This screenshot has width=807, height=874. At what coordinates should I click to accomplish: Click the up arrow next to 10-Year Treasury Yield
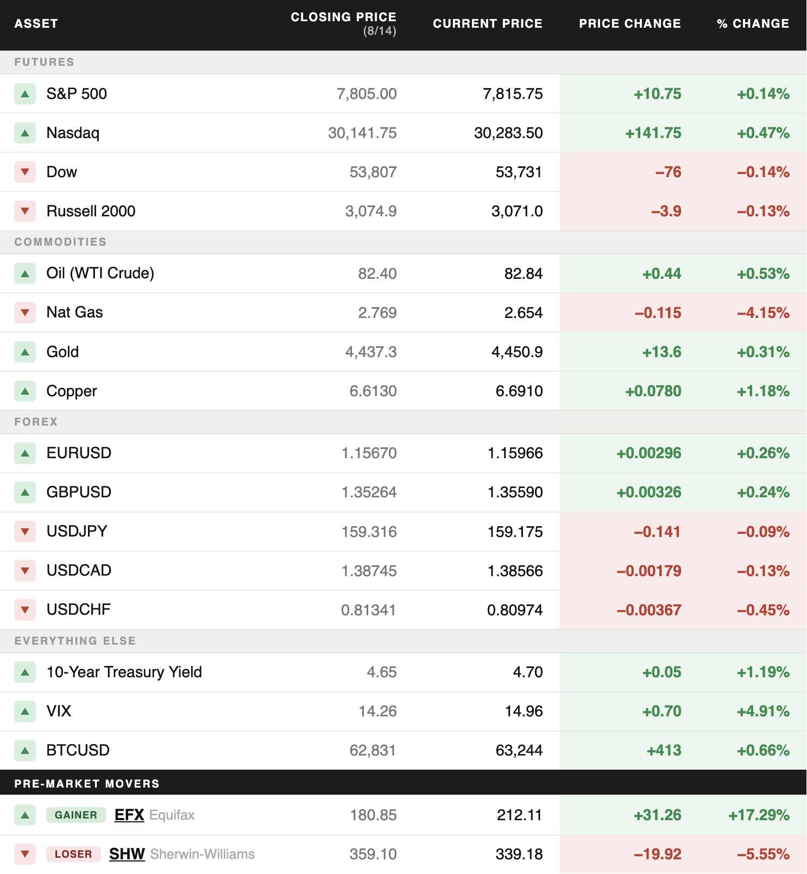[25, 672]
